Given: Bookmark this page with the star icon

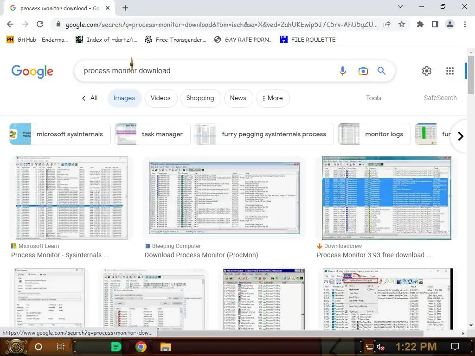Looking at the screenshot, I should (402, 24).
